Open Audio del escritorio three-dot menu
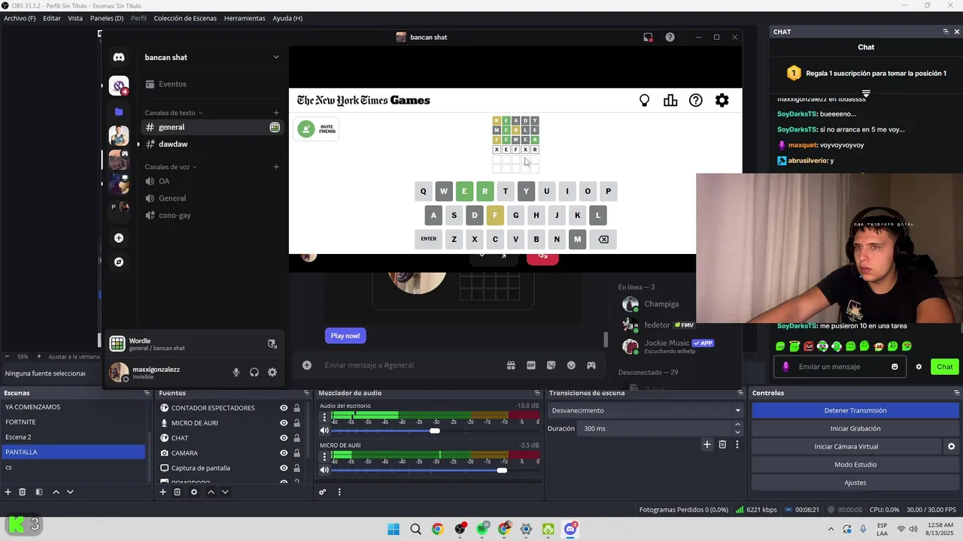Image resolution: width=963 pixels, height=541 pixels. click(324, 416)
